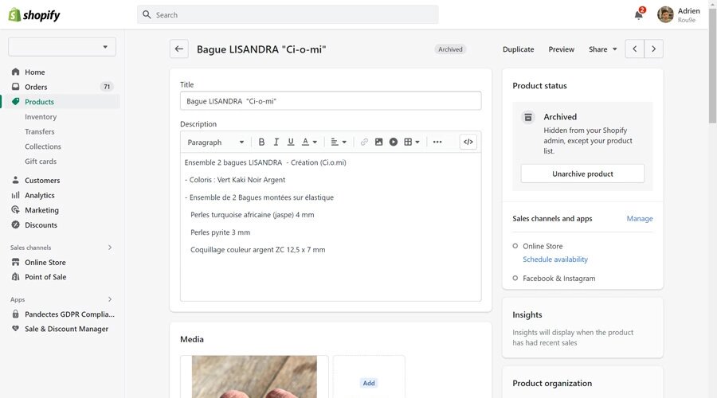Apply italic formatting in description

click(276, 142)
